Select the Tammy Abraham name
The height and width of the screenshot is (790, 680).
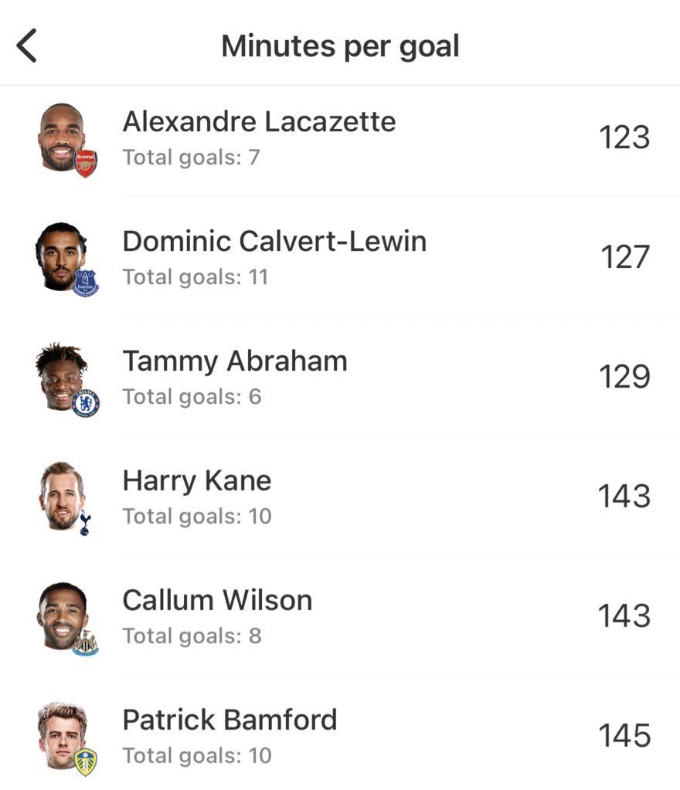click(x=235, y=361)
